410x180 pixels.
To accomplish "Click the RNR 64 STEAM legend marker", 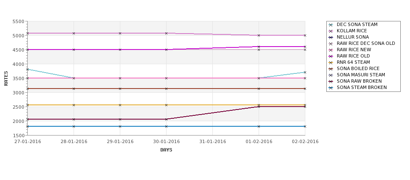I will [331, 63].
